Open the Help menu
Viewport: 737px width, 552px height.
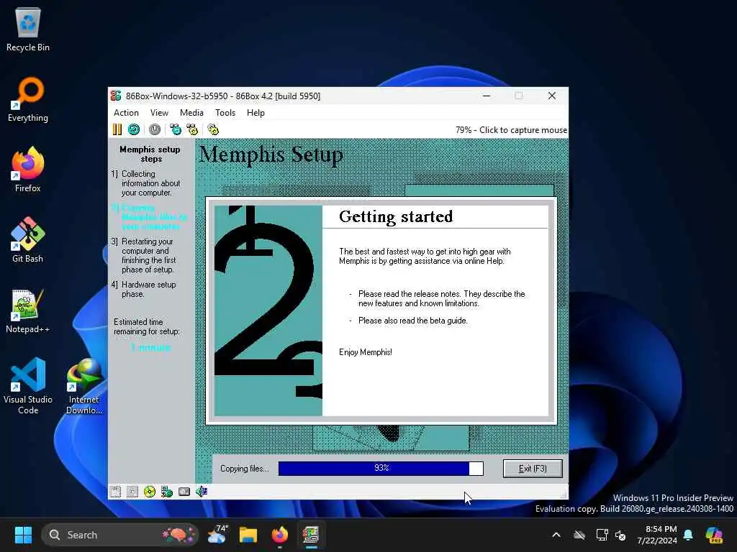tap(256, 113)
